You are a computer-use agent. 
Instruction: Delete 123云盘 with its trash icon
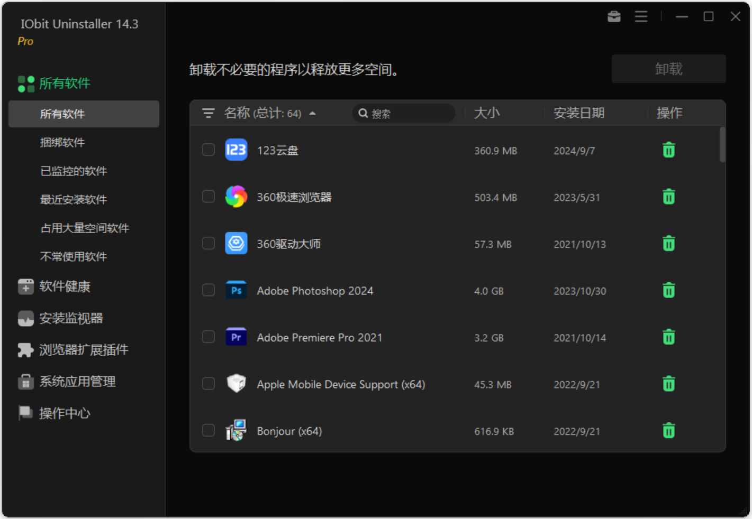[x=669, y=150]
